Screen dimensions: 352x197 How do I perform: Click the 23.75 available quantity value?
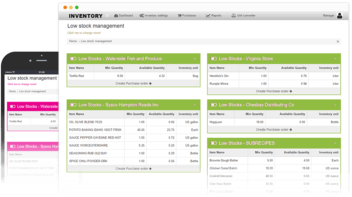[x=171, y=130]
